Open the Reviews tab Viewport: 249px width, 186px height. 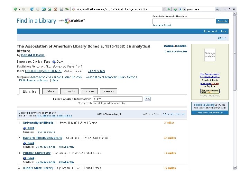coord(109,91)
